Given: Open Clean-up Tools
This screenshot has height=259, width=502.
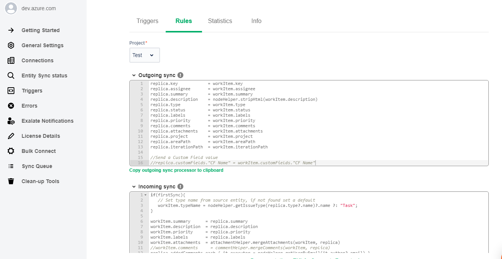Looking at the screenshot, I should tap(40, 181).
